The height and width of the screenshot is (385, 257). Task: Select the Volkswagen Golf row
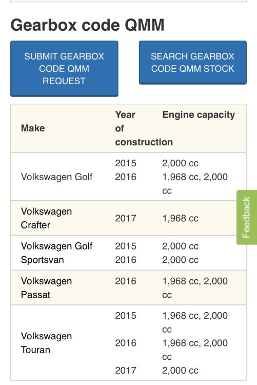[x=128, y=177]
